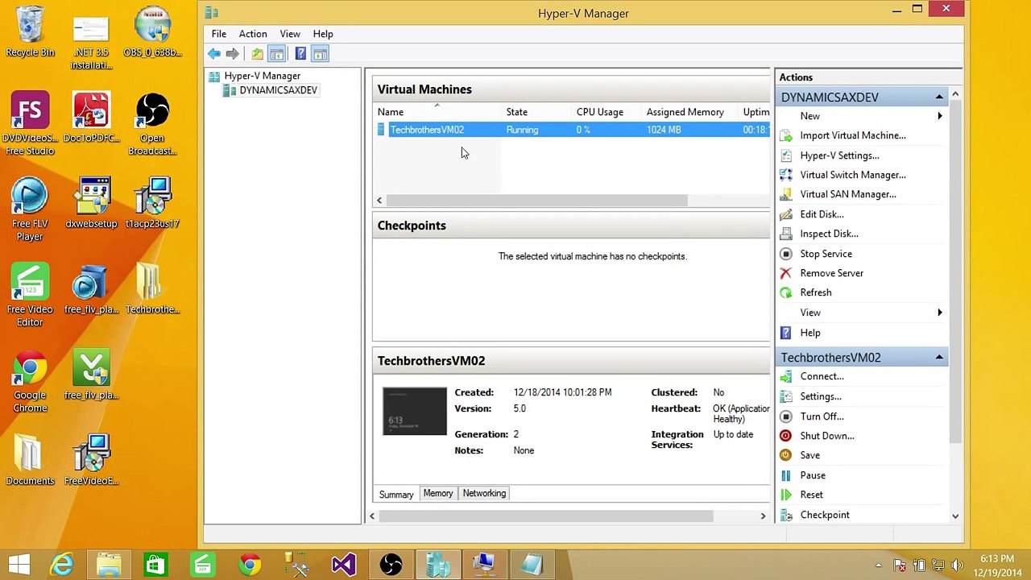Image resolution: width=1031 pixels, height=580 pixels.
Task: Click Actions pane scroll up arrow
Action: 955,95
